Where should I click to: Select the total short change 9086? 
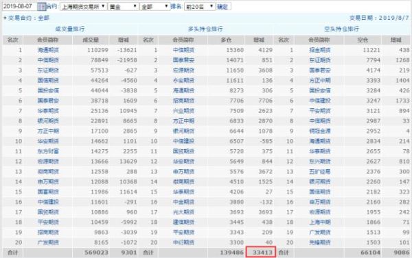point(402,253)
